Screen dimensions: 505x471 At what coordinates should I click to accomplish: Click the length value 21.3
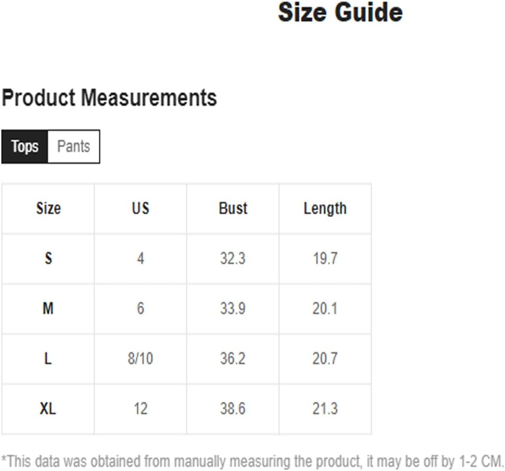(x=325, y=409)
